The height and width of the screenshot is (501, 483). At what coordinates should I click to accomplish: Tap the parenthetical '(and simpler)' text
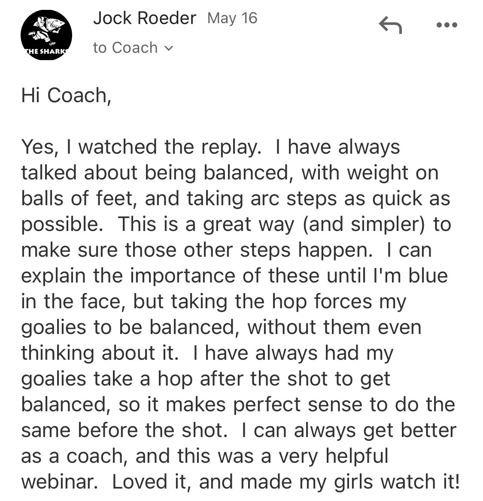[364, 224]
